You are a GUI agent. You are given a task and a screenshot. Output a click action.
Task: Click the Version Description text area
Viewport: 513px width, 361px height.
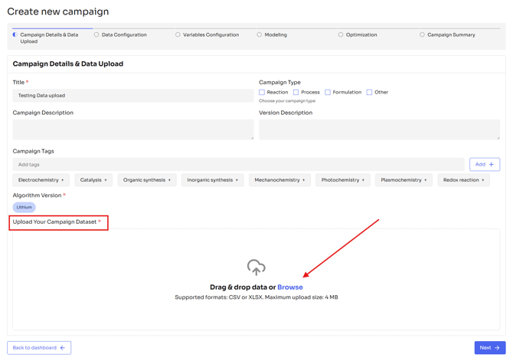pos(380,130)
